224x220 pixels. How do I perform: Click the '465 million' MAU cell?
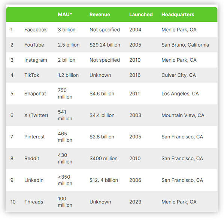(65, 137)
